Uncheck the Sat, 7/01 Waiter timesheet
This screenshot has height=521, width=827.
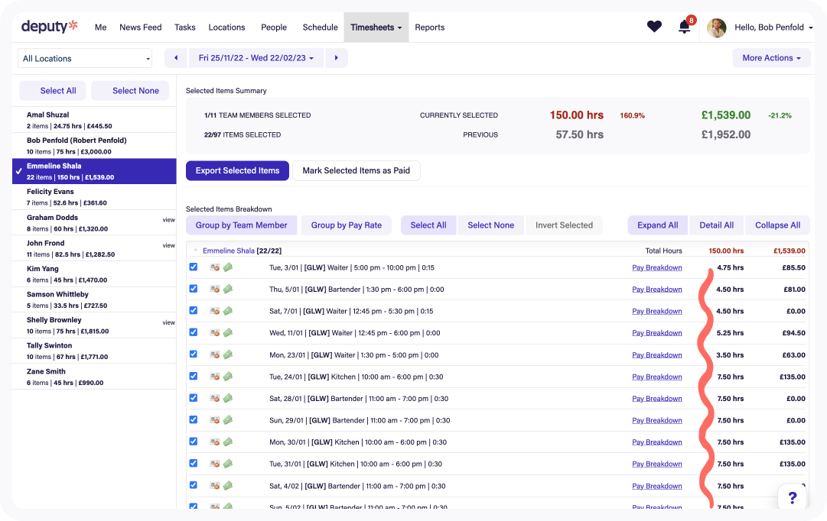194,311
